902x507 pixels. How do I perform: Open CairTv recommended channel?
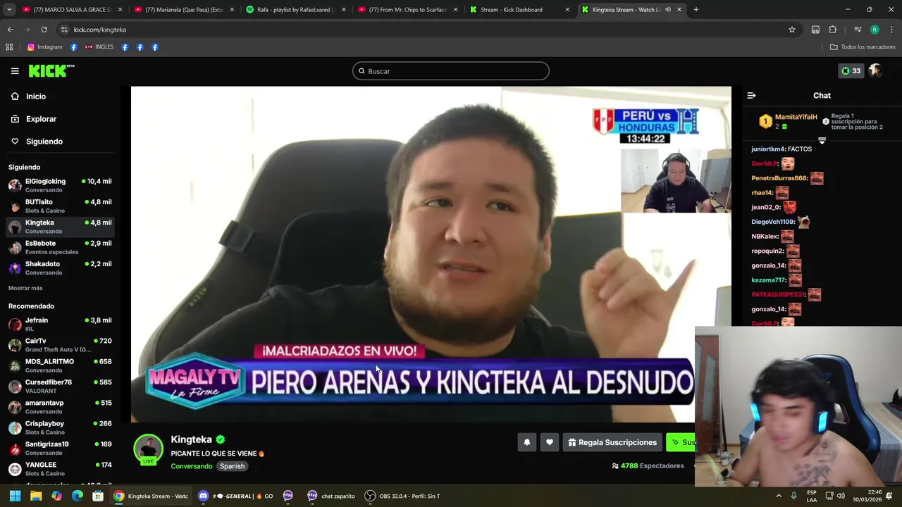[60, 345]
